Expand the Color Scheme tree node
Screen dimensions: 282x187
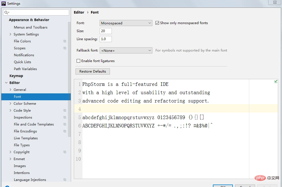[x=11, y=104]
